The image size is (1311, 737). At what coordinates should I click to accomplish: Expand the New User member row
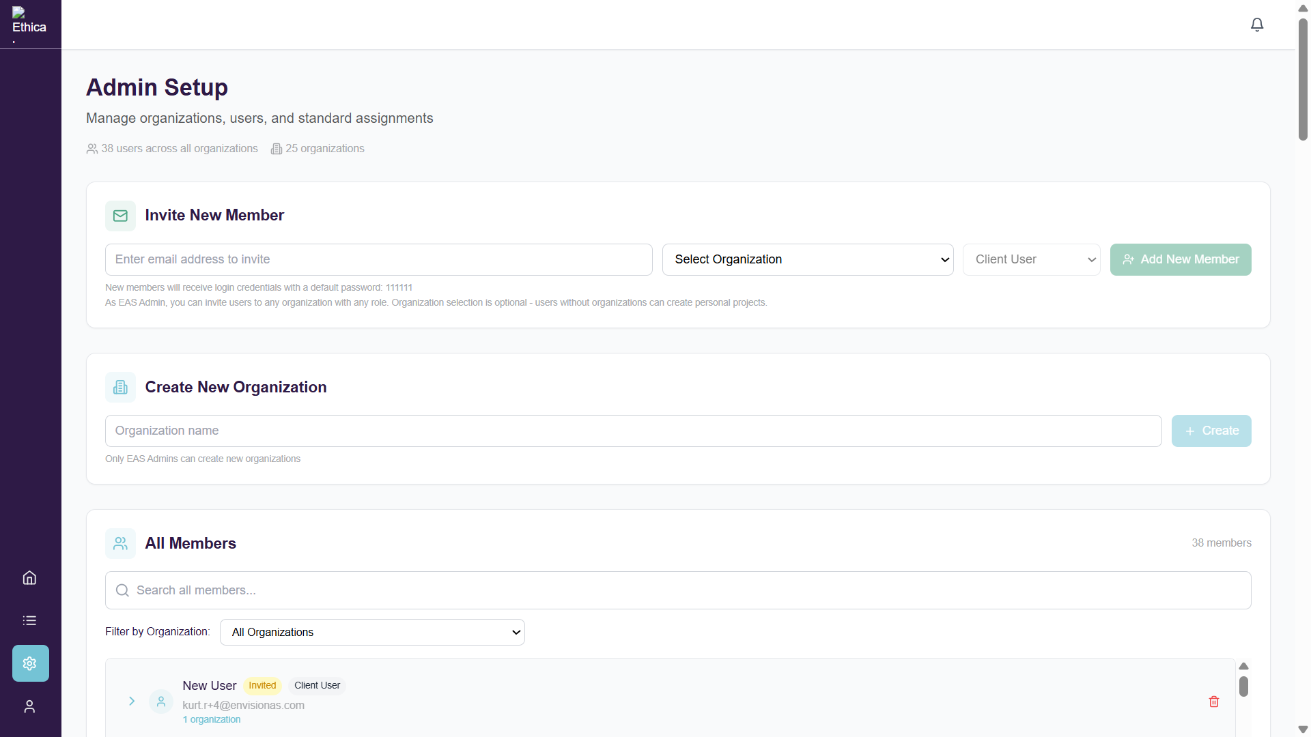[x=132, y=702]
